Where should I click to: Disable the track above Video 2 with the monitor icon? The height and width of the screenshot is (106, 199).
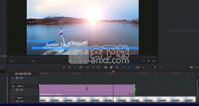[x=22, y=78]
